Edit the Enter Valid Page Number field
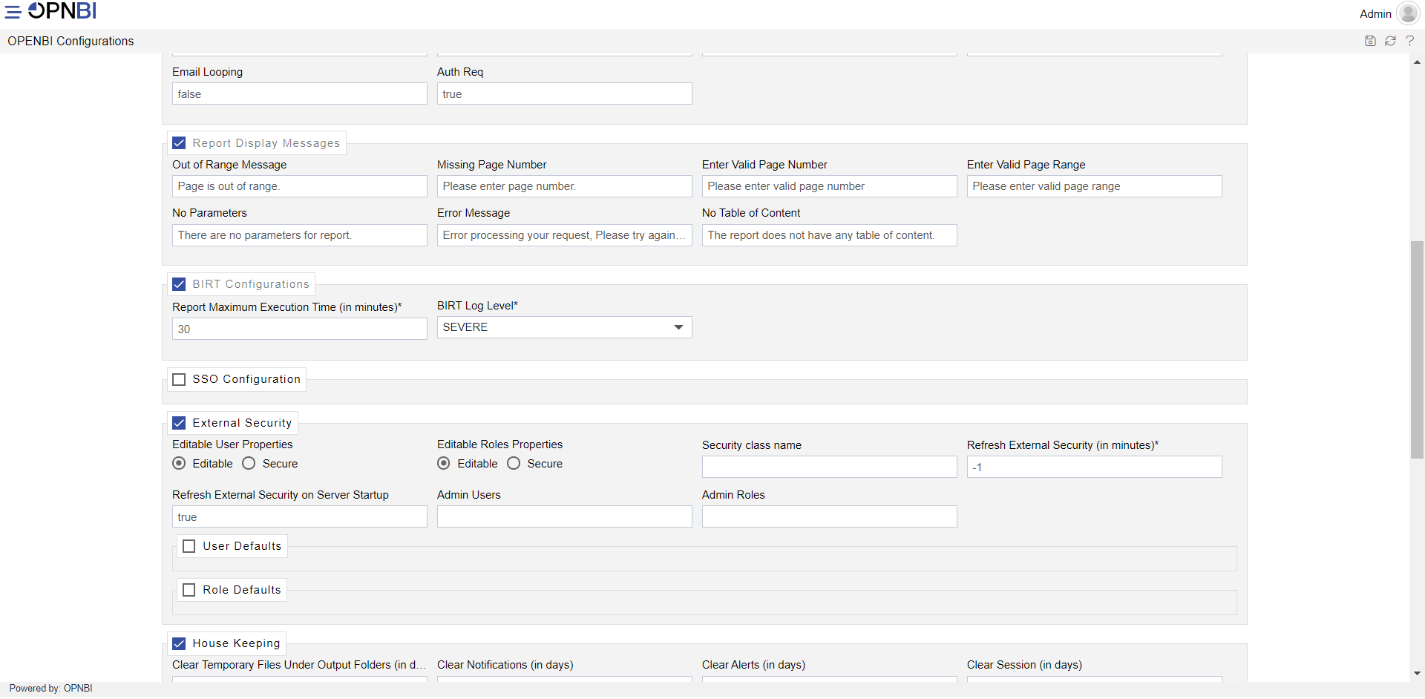 [x=829, y=186]
